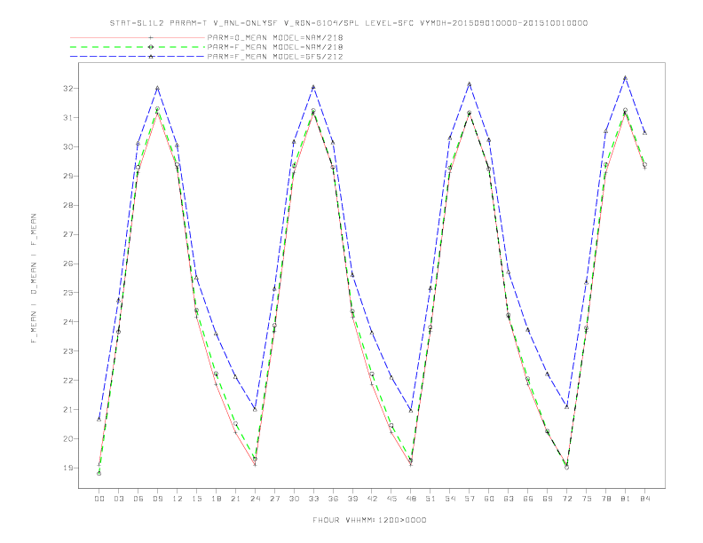Click x-axis tick label 75
The width and height of the screenshot is (703, 543).
point(587,499)
